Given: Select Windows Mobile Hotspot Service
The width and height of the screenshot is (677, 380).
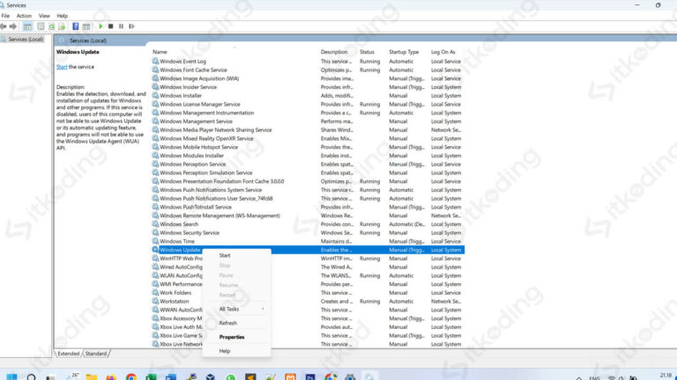Looking at the screenshot, I should click(308, 147).
